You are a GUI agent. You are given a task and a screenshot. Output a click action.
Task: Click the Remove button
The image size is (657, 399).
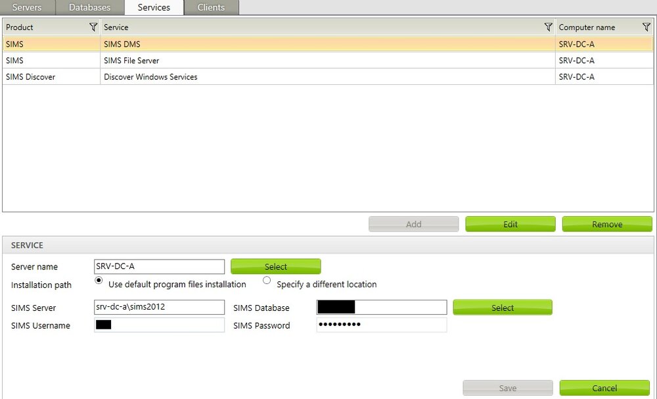tap(607, 224)
